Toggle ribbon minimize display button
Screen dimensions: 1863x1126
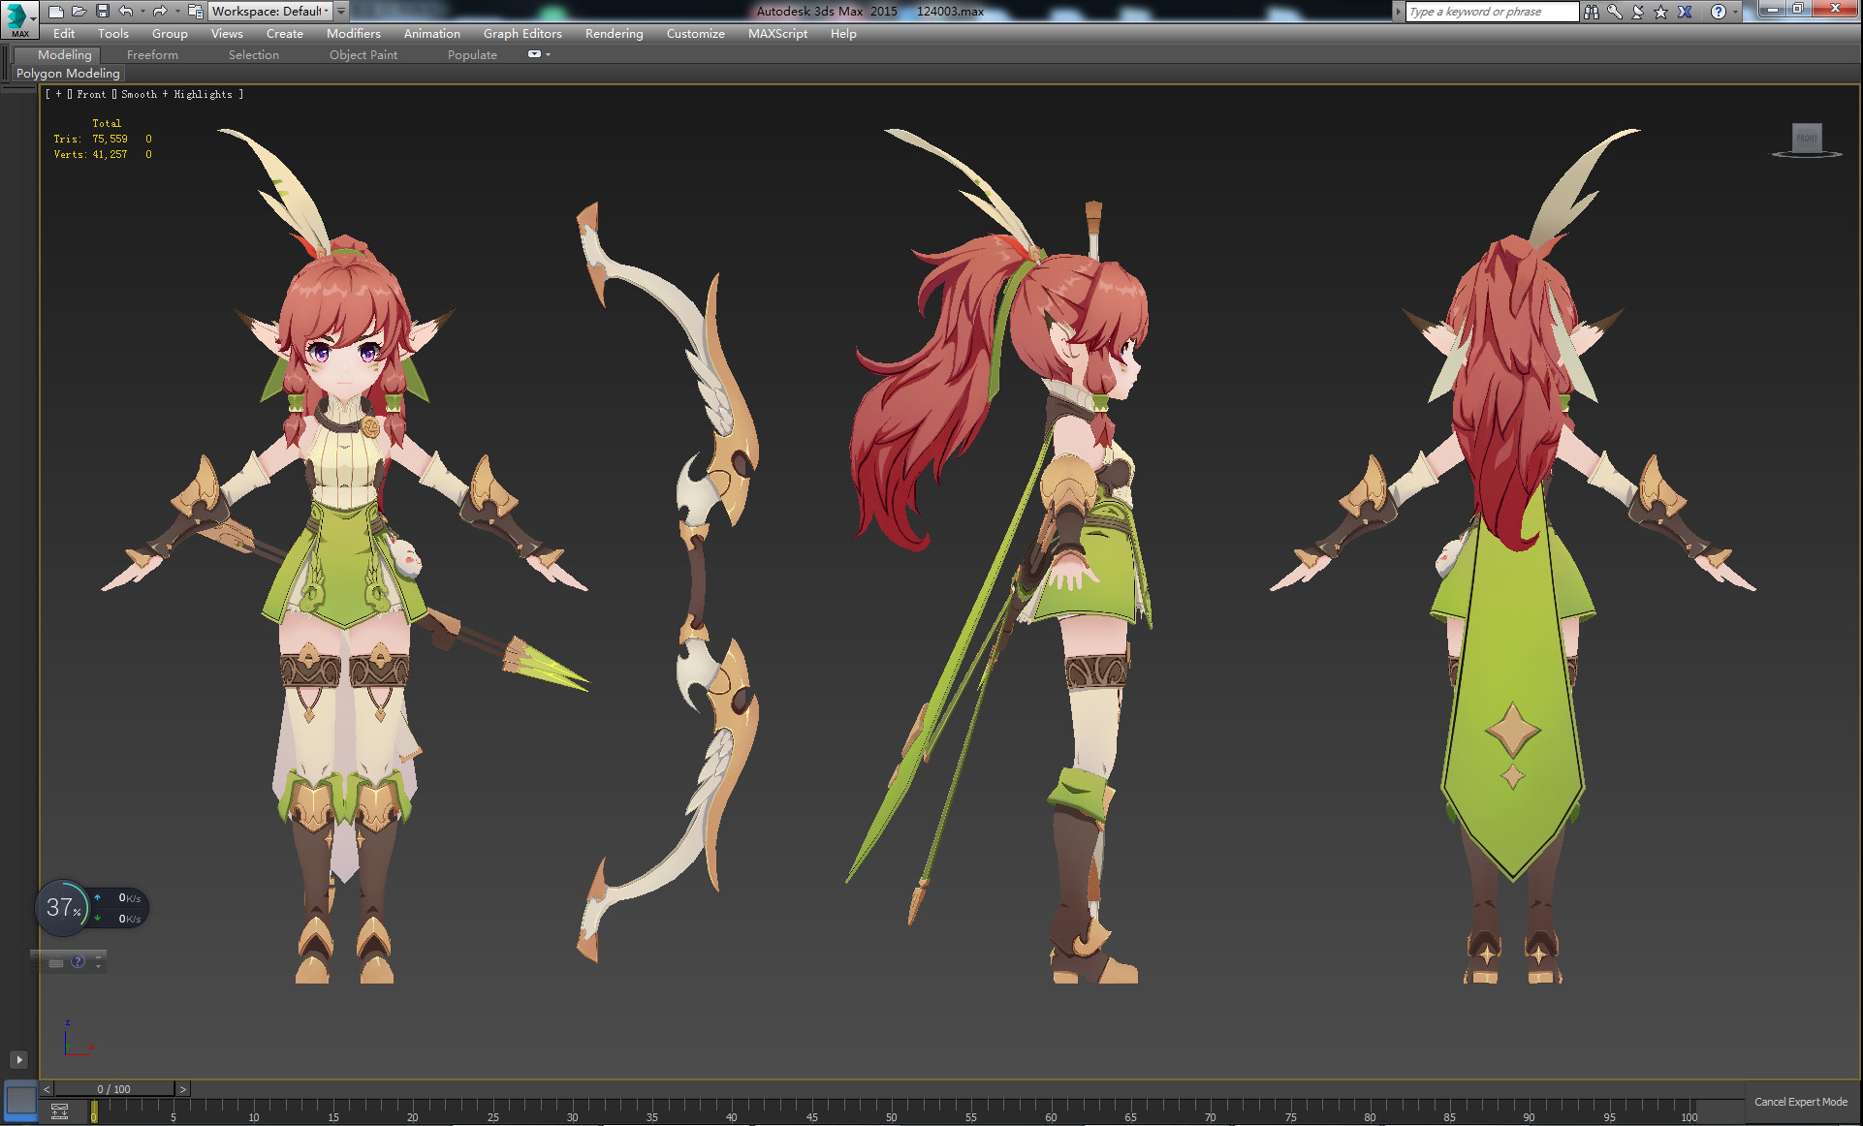click(535, 54)
